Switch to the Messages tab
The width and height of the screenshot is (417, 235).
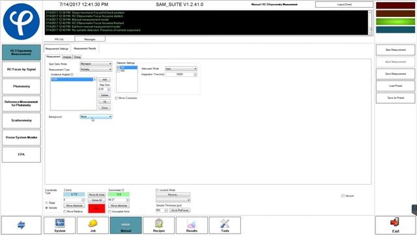[x=90, y=39]
